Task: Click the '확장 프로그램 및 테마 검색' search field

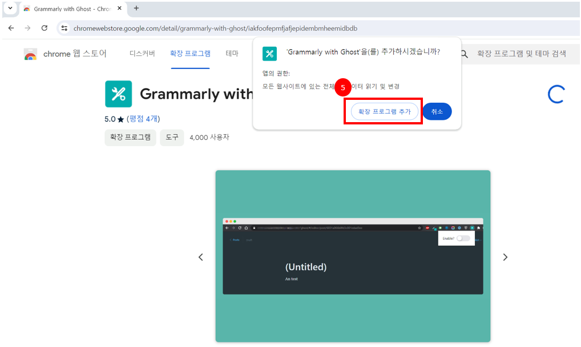Action: [x=521, y=54]
